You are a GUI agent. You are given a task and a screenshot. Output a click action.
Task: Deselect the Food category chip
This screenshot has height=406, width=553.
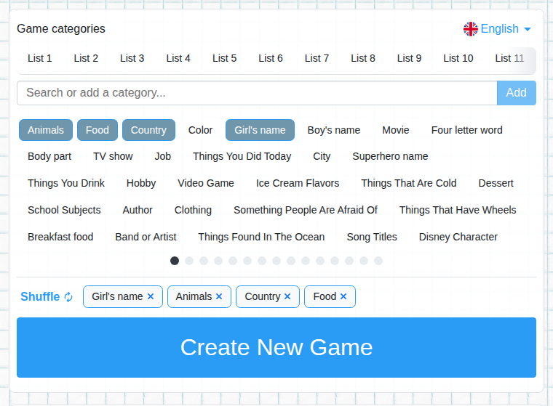(98, 130)
